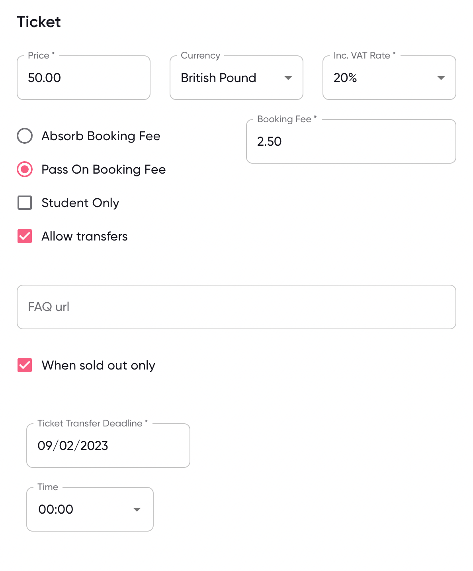Viewport: 473px width, 571px height.
Task: Click the Ticket section heading
Action: (x=39, y=22)
